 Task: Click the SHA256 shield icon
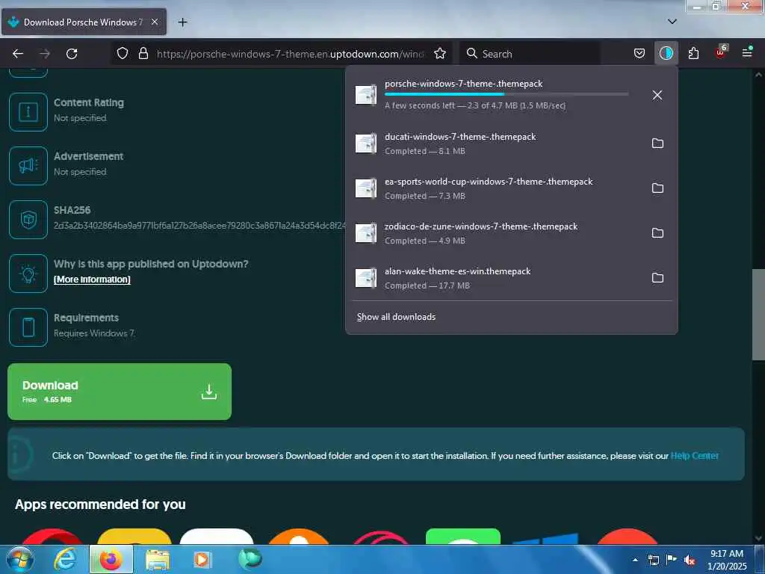[28, 220]
